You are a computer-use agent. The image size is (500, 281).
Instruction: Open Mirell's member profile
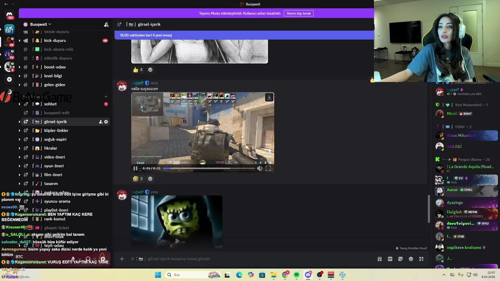pyautogui.click(x=466, y=114)
